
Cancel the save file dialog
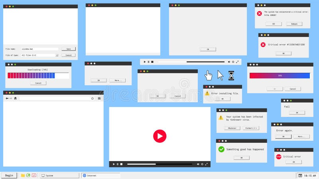click(69, 55)
